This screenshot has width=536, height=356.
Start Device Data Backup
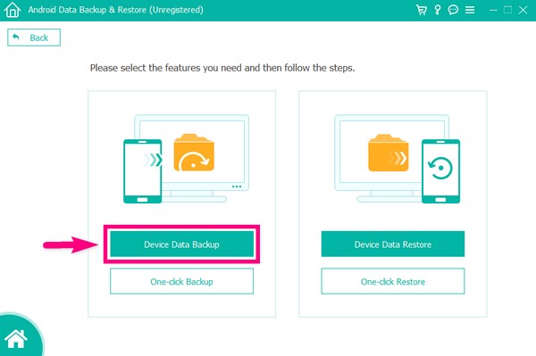tap(182, 244)
